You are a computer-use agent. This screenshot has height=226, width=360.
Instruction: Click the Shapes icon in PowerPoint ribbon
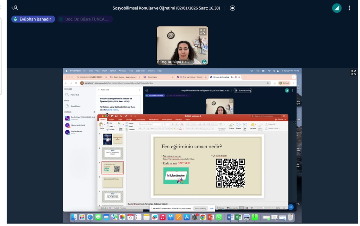point(238,125)
